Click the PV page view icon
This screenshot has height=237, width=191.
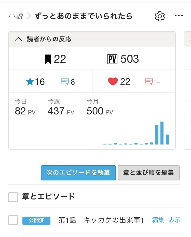point(112,59)
